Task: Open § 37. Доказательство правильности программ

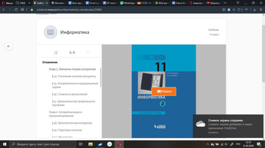Action: click(73, 103)
